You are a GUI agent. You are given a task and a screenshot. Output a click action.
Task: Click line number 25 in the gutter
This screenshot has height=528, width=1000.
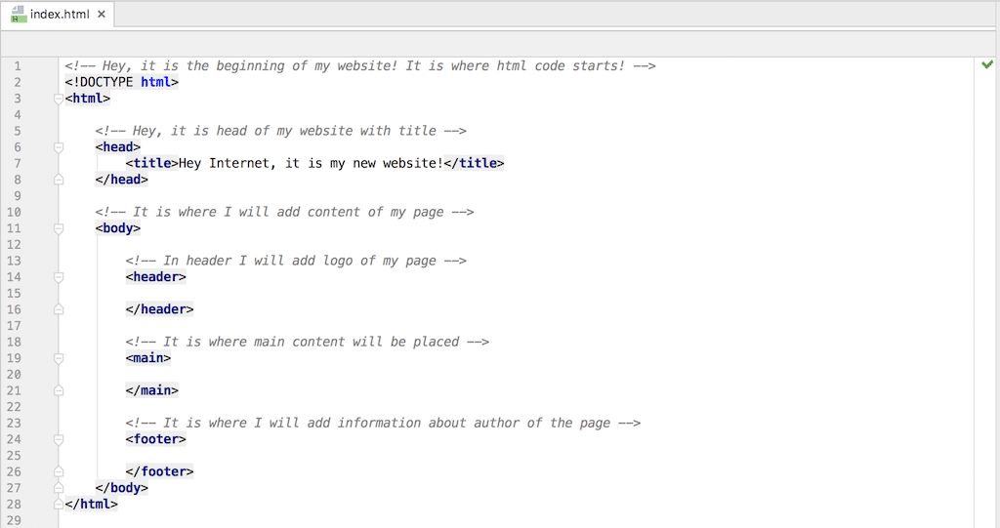(14, 456)
